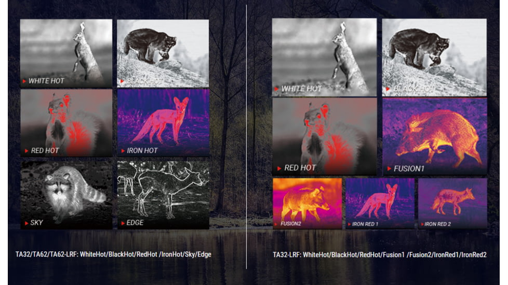Click the TA32-LRF palette caption text
Screen dimensions: 508x285
pos(380,254)
